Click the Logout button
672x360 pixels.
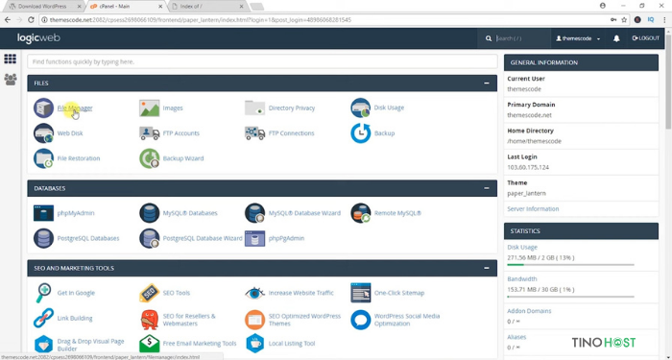tap(645, 38)
